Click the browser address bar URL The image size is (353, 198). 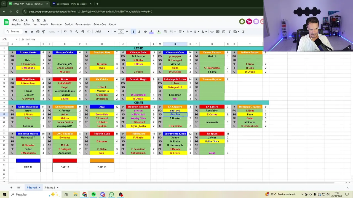90,12
